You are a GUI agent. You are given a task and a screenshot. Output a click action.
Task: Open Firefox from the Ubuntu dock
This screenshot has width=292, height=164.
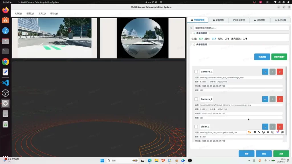[5, 10]
